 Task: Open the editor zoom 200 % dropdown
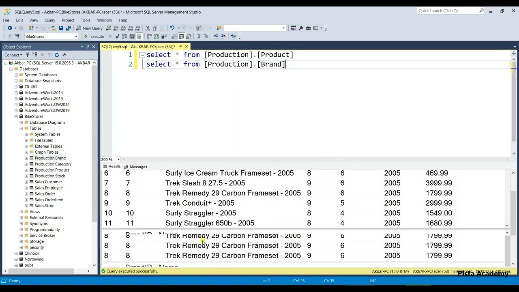118,159
